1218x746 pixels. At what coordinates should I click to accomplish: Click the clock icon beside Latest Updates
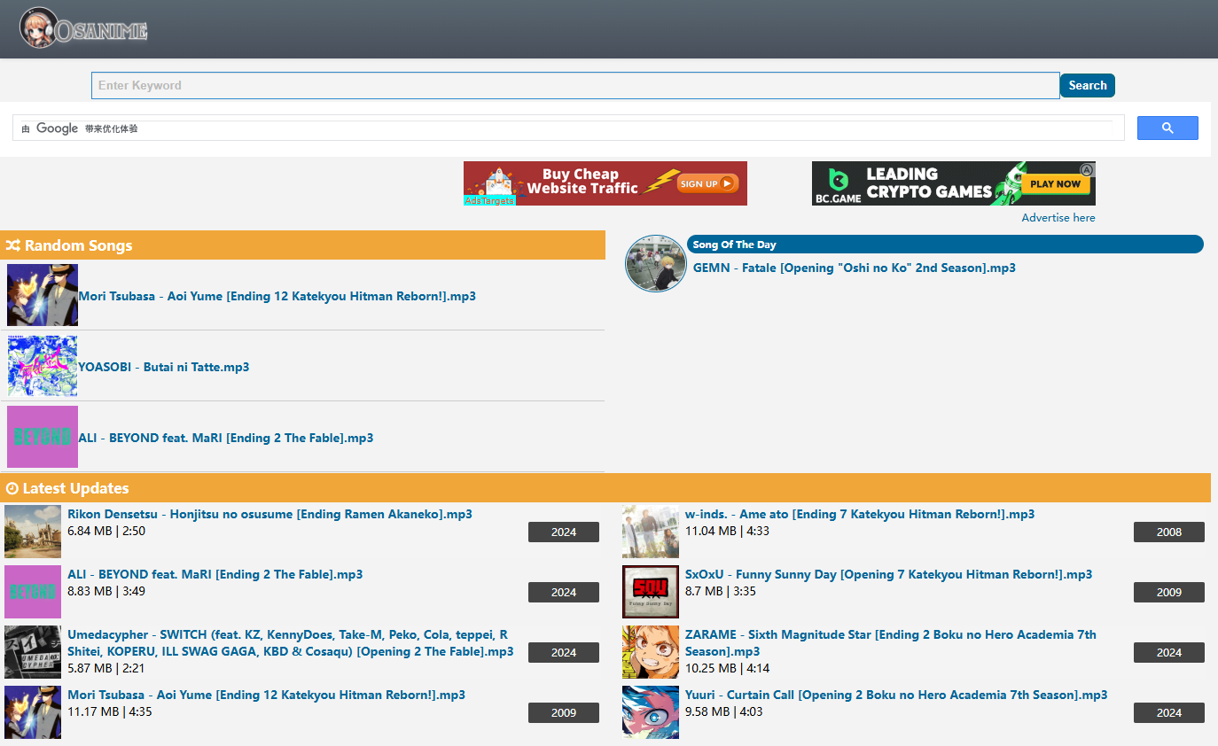pos(12,488)
